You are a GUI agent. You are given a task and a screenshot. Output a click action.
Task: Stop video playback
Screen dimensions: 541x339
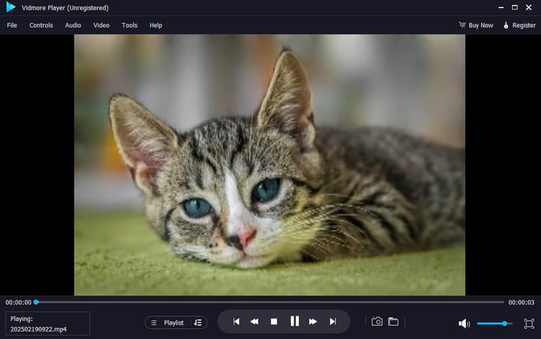coord(274,322)
